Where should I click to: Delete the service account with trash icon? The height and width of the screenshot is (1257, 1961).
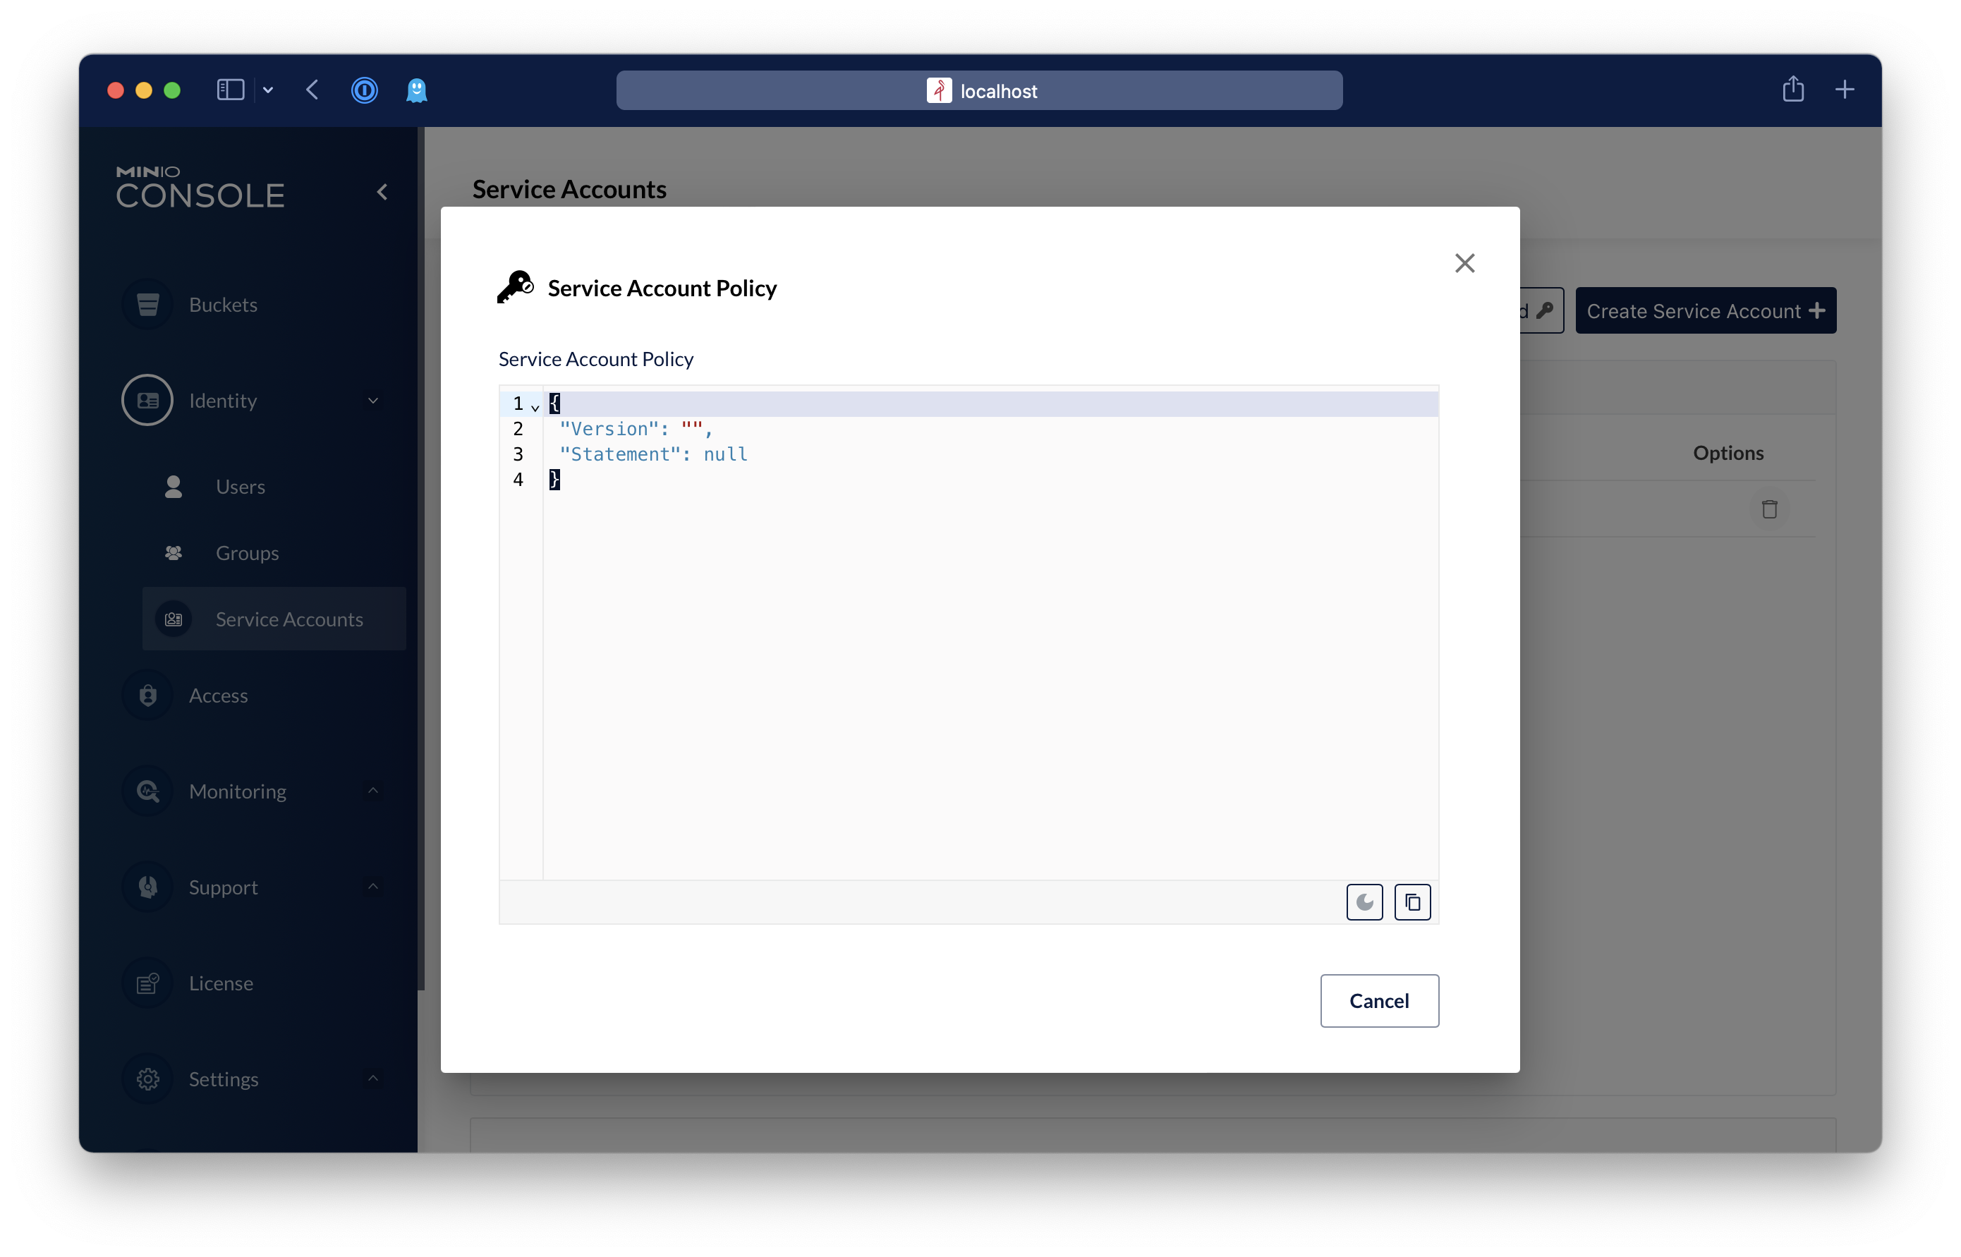pyautogui.click(x=1768, y=509)
